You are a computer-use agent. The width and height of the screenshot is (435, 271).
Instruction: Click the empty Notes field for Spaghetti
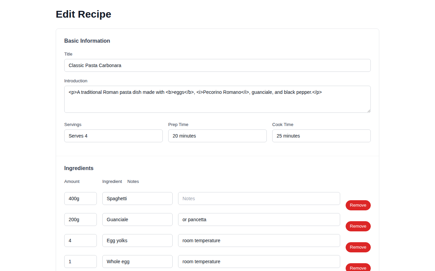click(259, 198)
